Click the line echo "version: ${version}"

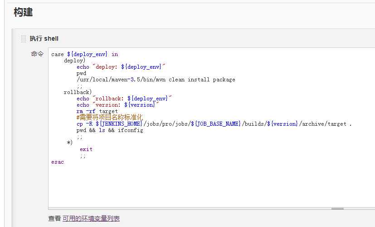(x=118, y=105)
